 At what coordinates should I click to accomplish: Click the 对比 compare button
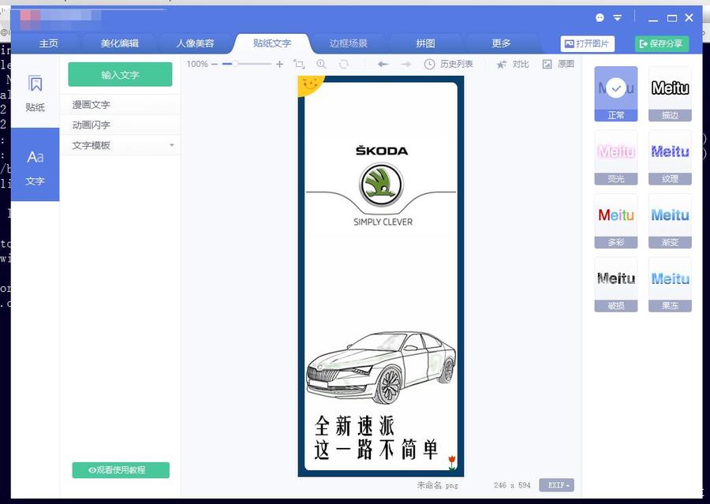pyautogui.click(x=513, y=65)
